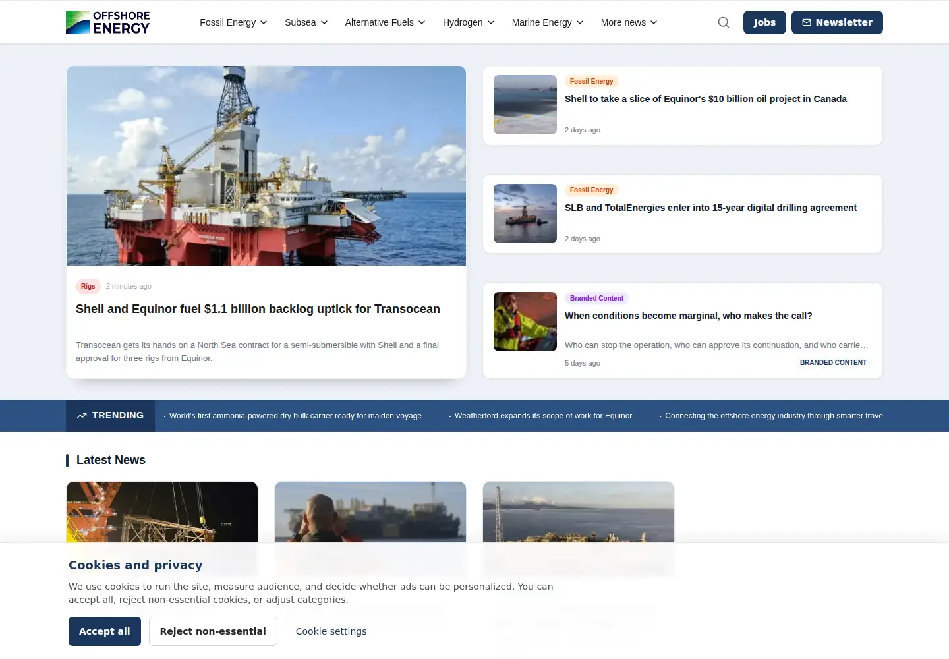Click the Latest News section heading
This screenshot has width=949, height=659.
(x=111, y=460)
